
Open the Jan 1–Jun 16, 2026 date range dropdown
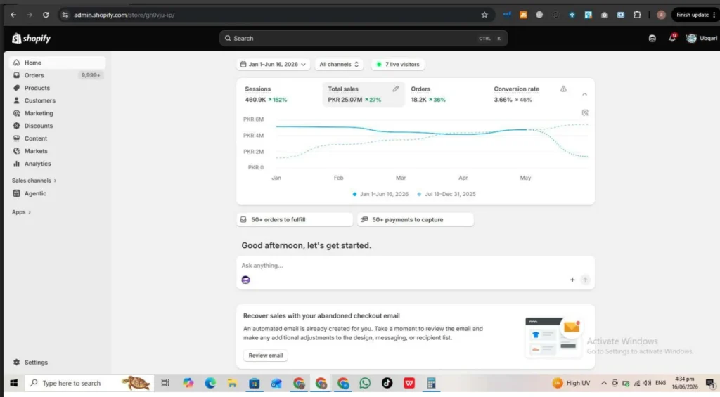click(273, 64)
